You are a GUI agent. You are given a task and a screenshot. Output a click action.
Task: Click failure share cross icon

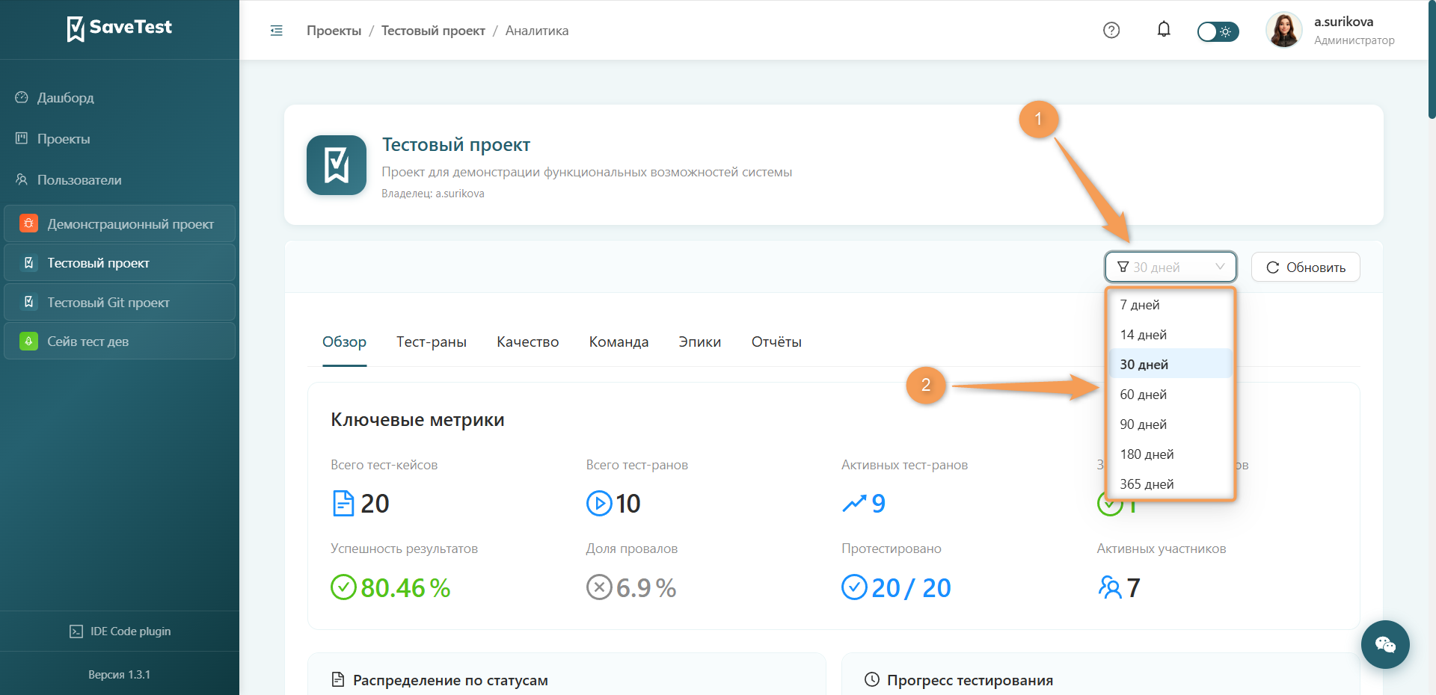coord(599,587)
